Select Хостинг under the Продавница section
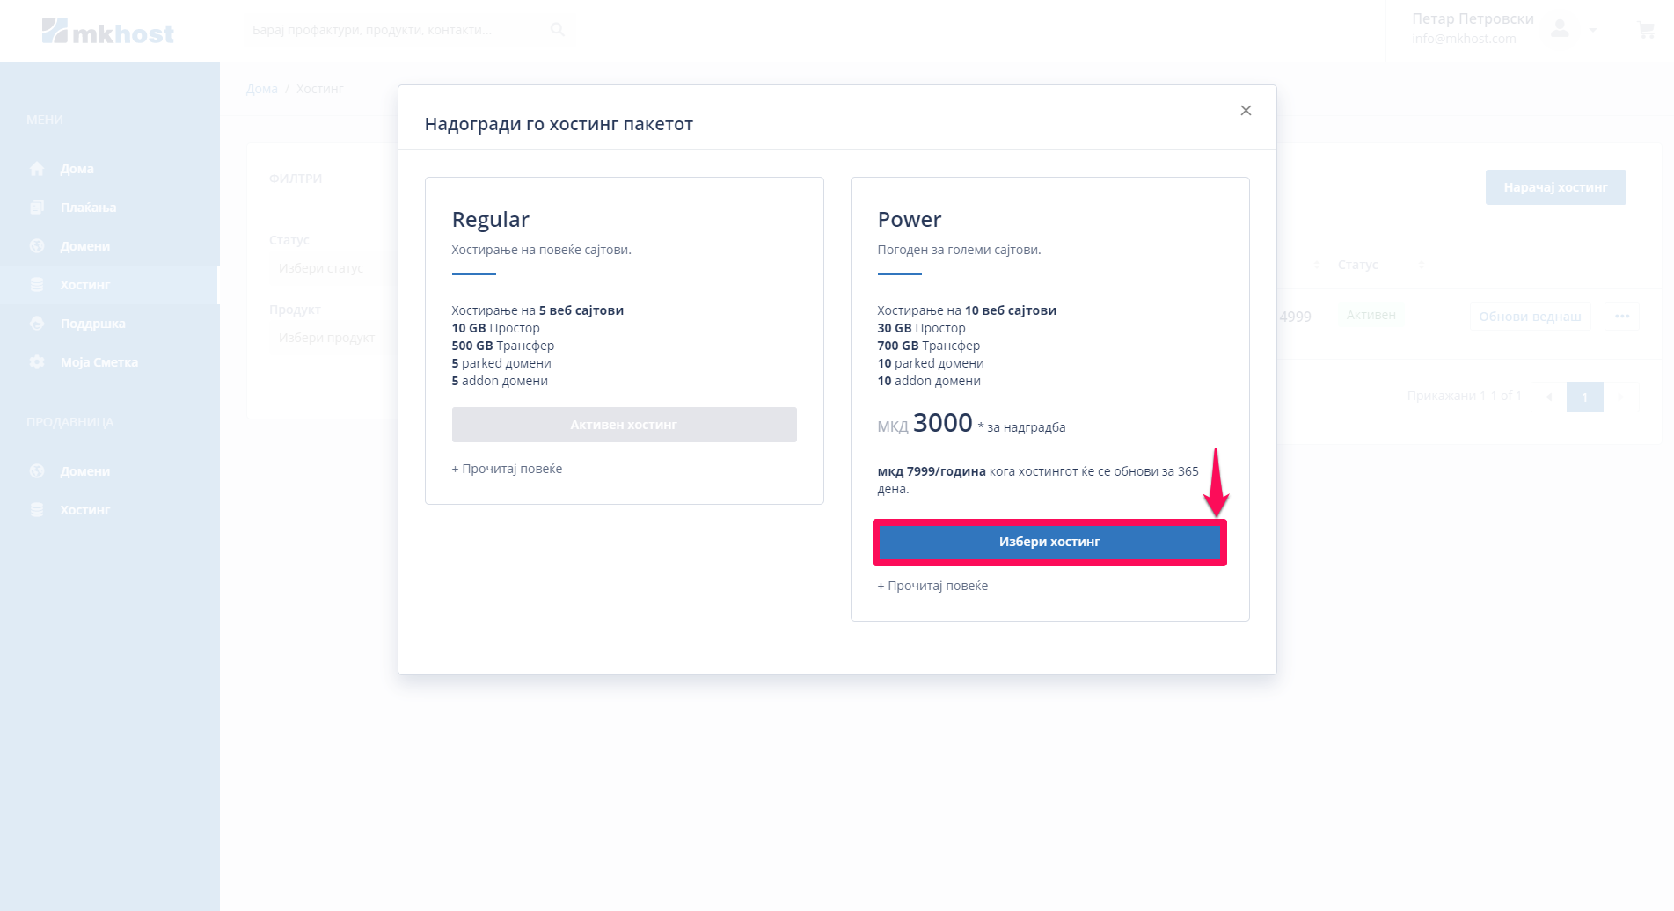This screenshot has width=1674, height=911. (85, 510)
